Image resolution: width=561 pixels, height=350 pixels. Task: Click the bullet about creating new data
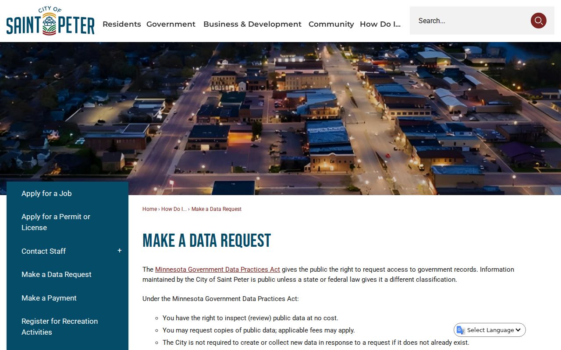[x=316, y=343]
